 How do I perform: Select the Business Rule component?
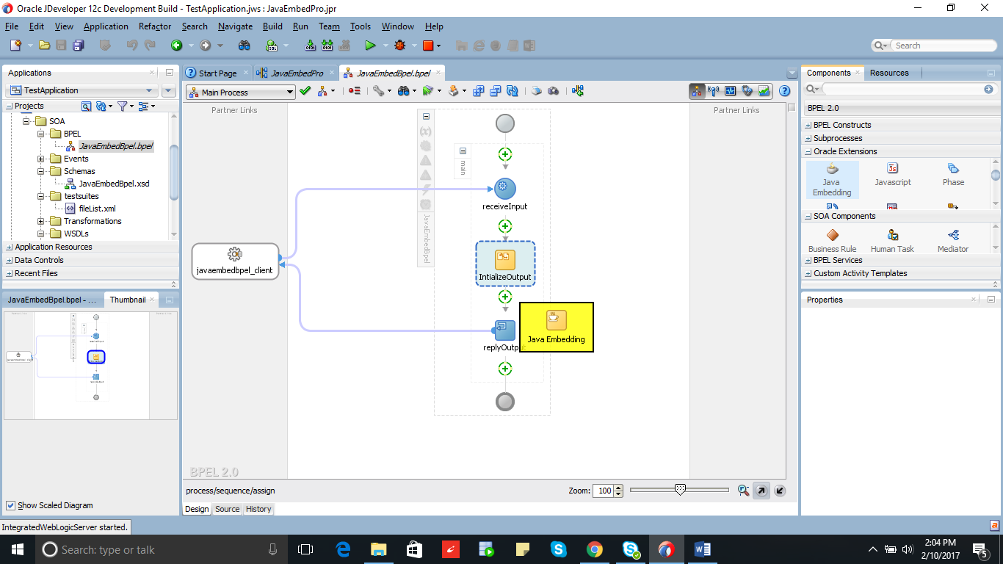coord(832,241)
